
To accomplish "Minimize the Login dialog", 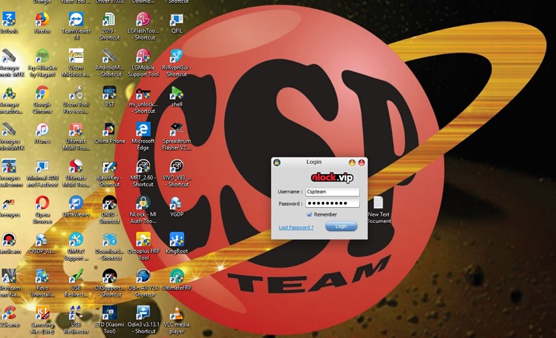I will point(352,163).
